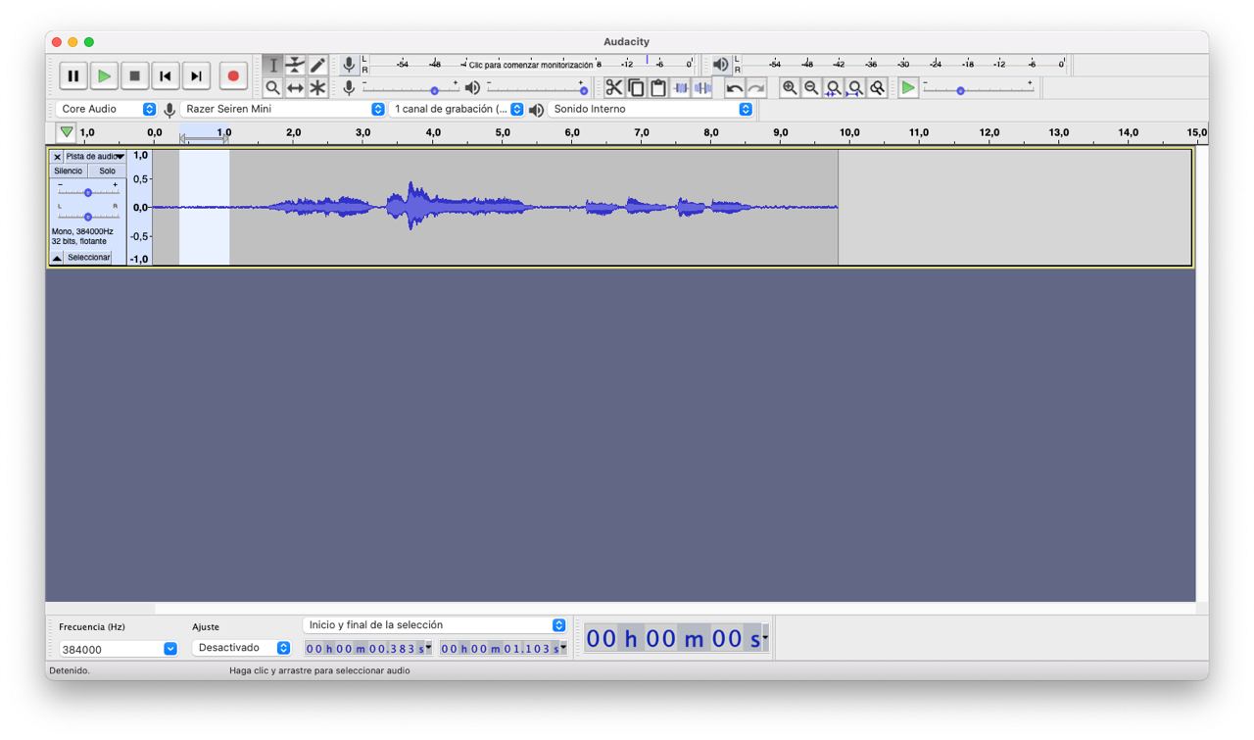Open the Frecuencia 384000 Hz dropdown

[x=118, y=648]
